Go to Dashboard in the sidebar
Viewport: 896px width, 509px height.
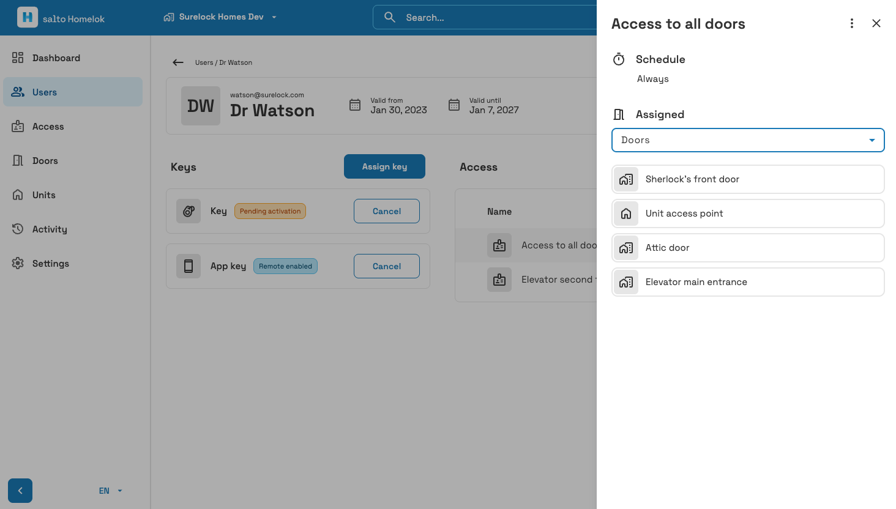click(73, 58)
